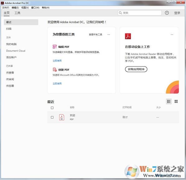Open the 窗口(W) menu

coord(35,7)
